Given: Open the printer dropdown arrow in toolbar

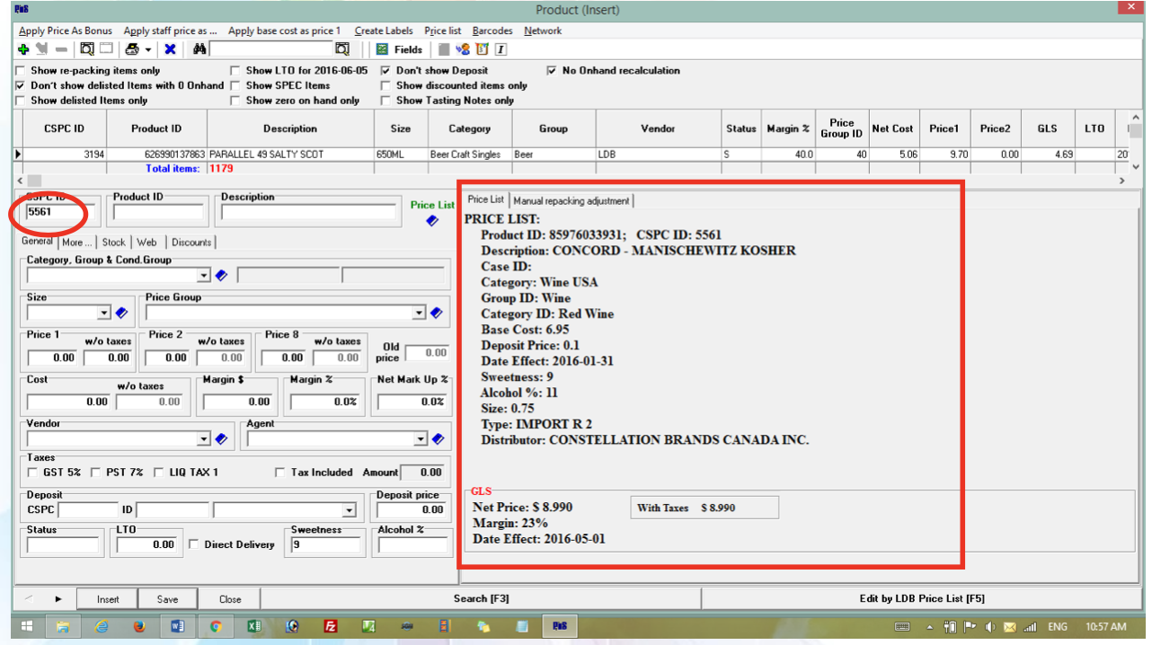Looking at the screenshot, I should (x=148, y=49).
